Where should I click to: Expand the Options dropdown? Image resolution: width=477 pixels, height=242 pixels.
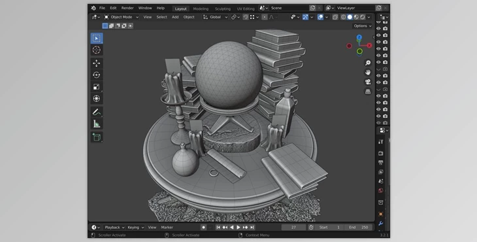[362, 26]
